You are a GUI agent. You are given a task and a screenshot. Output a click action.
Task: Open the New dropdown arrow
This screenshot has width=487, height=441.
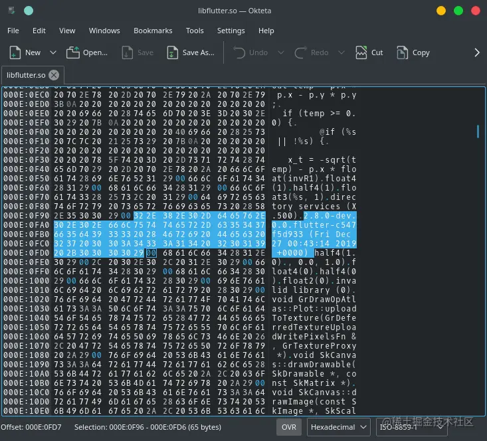pos(53,52)
